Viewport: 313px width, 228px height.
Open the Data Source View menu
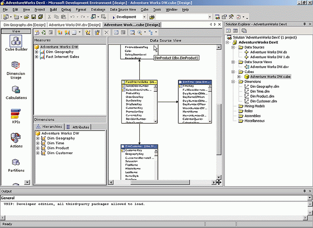[123, 10]
